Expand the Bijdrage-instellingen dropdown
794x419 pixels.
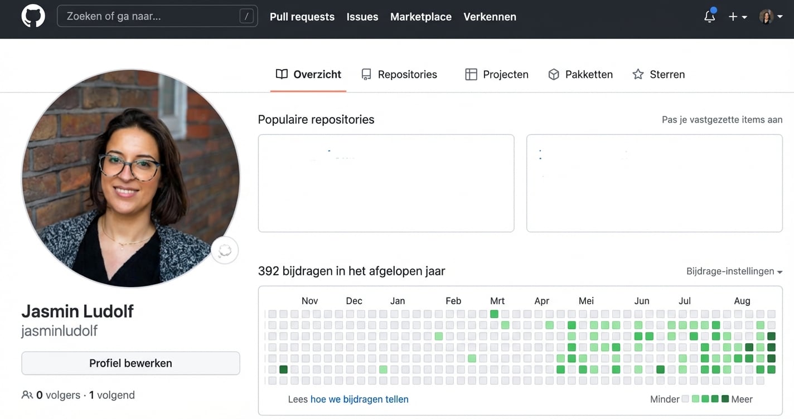(x=734, y=271)
